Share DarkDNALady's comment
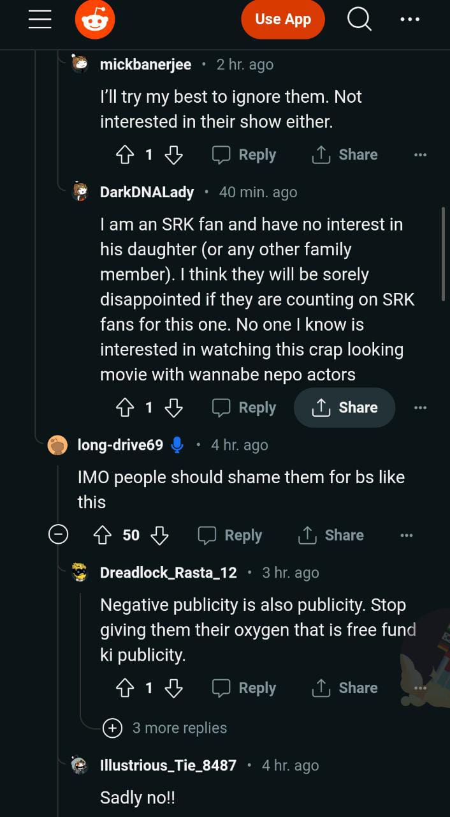This screenshot has width=450, height=817. [345, 407]
